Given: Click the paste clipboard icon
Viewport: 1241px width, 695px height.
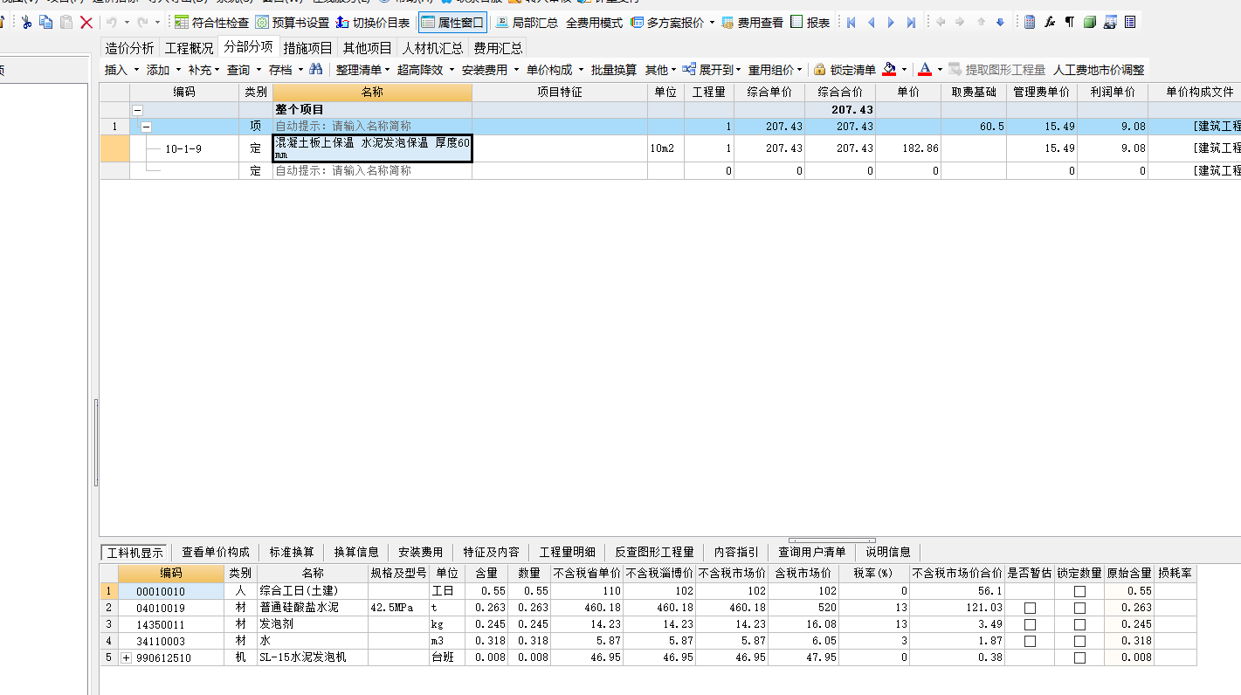Looking at the screenshot, I should coord(66,23).
